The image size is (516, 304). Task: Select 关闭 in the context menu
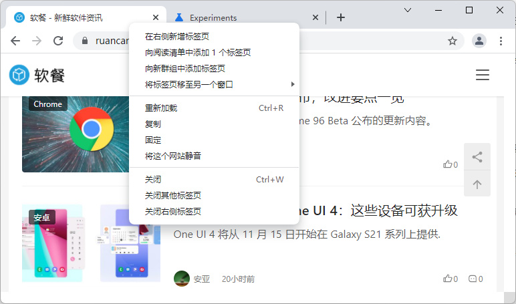pos(215,179)
